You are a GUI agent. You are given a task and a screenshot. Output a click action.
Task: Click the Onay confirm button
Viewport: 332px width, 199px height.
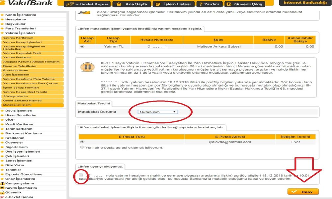click(303, 192)
